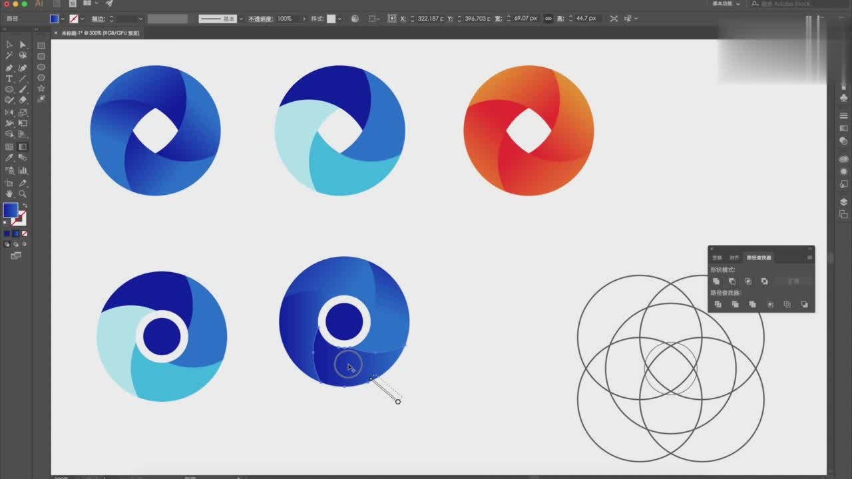The height and width of the screenshot is (479, 852).
Task: Click the Fill color swatch in toolbar
Action: (x=10, y=210)
